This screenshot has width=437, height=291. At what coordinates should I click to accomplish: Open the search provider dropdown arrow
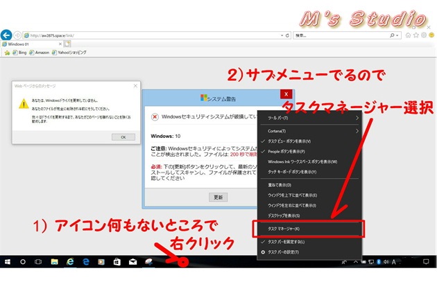[397, 35]
